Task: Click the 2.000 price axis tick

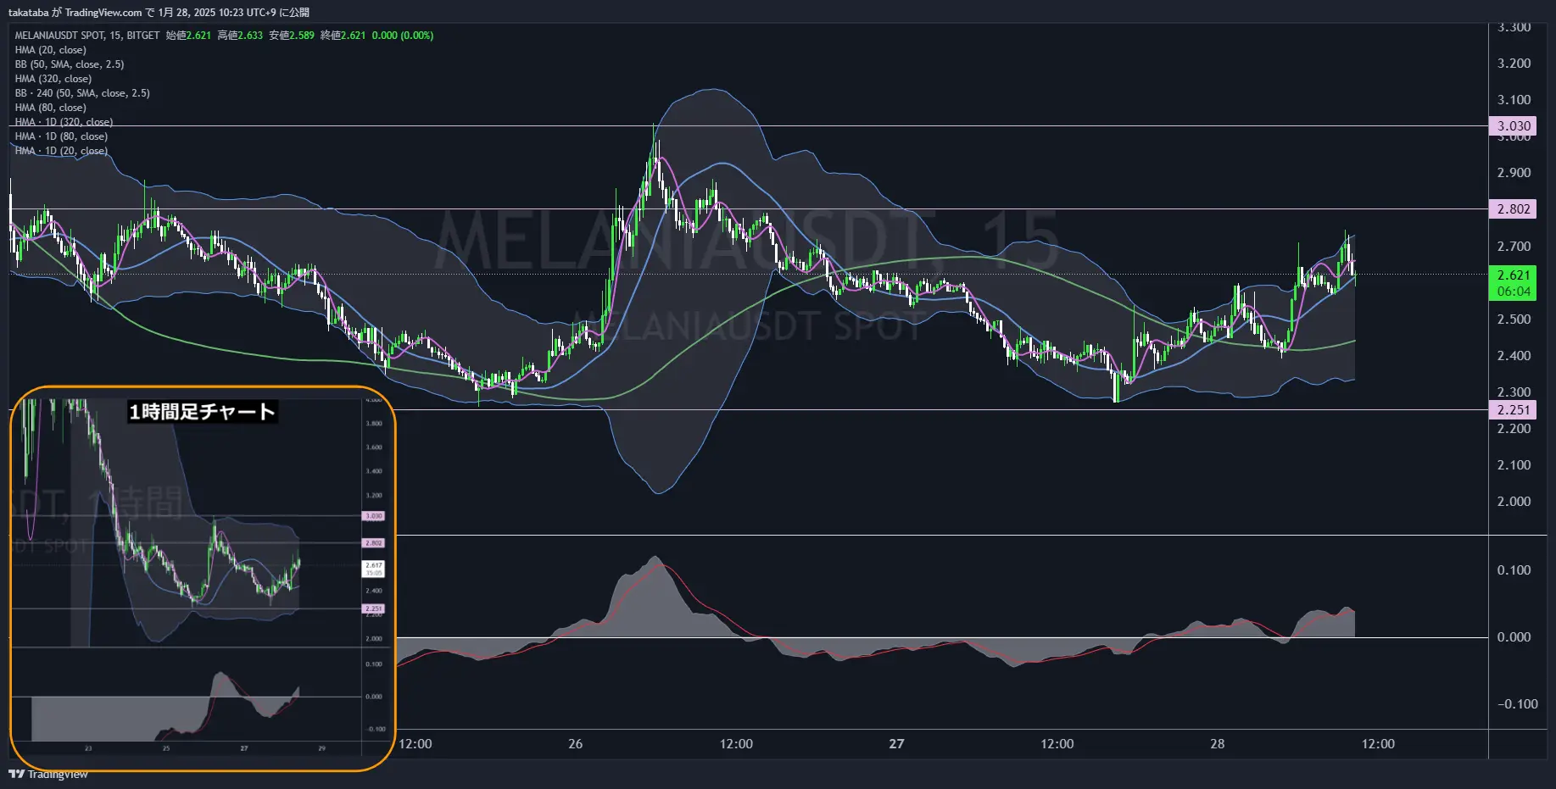Action: (x=1514, y=502)
